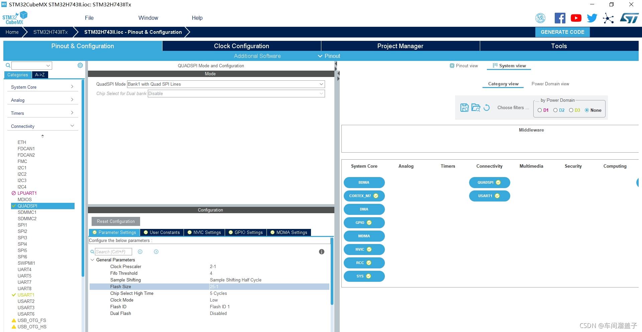This screenshot has height=332, width=642.
Task: Click the panel collapse arrow beside the Mode header
Action: (338, 73)
